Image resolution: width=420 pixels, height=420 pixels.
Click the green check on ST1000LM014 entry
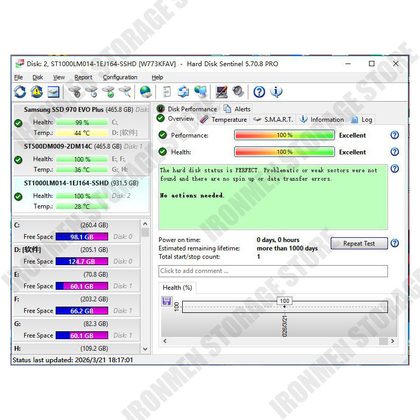coord(18,196)
